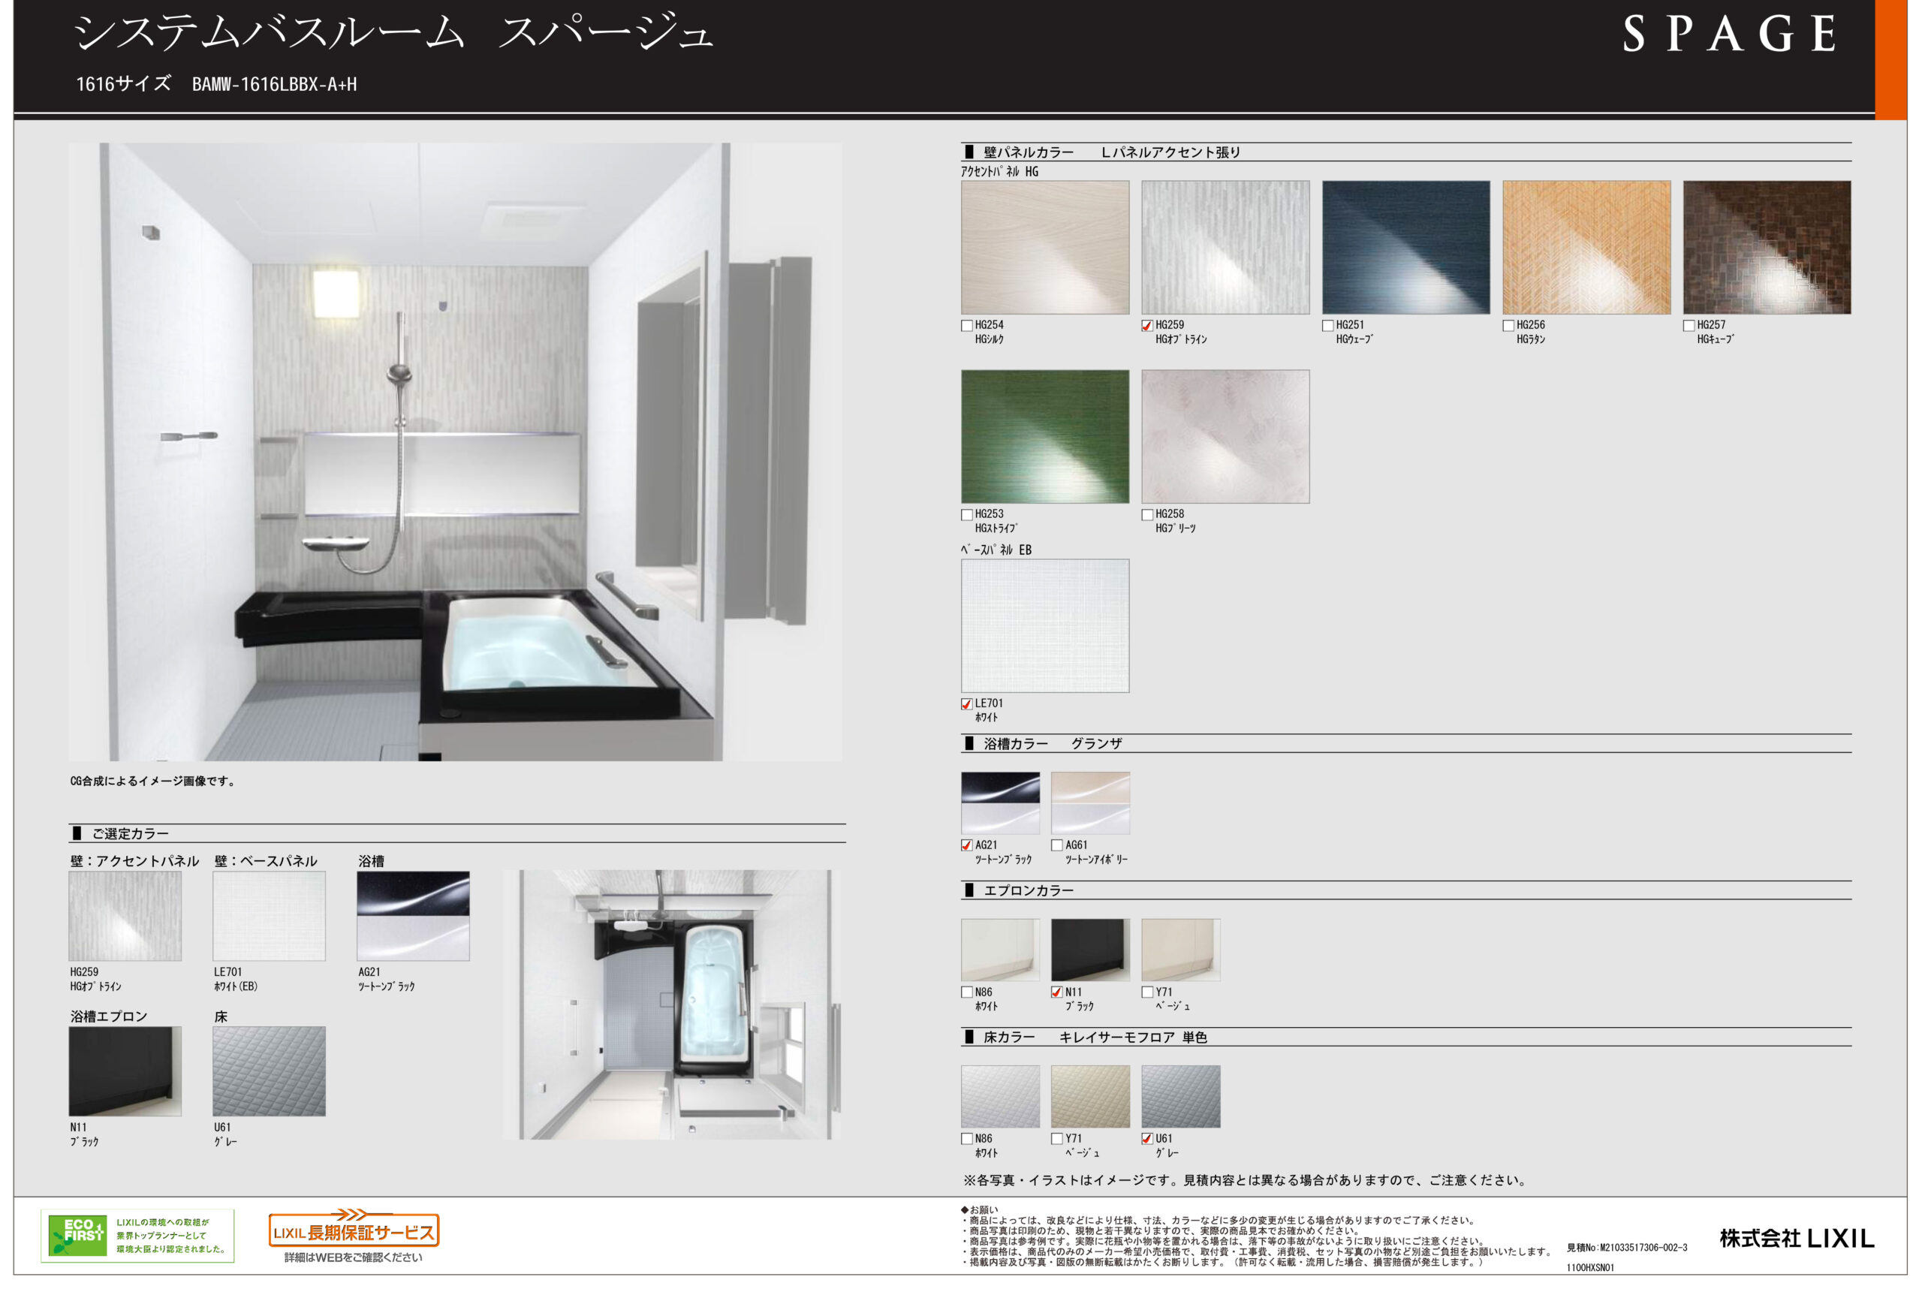The image size is (1922, 1289).
Task: Pick the beige Y71 floor swatch
Action: pyautogui.click(x=1090, y=1097)
